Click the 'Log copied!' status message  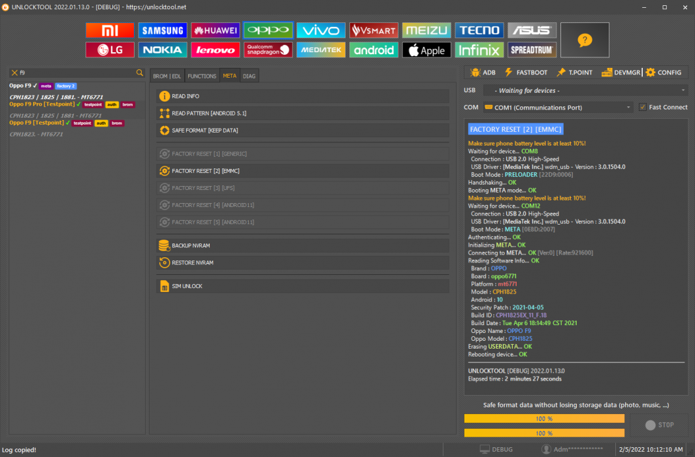click(x=19, y=450)
